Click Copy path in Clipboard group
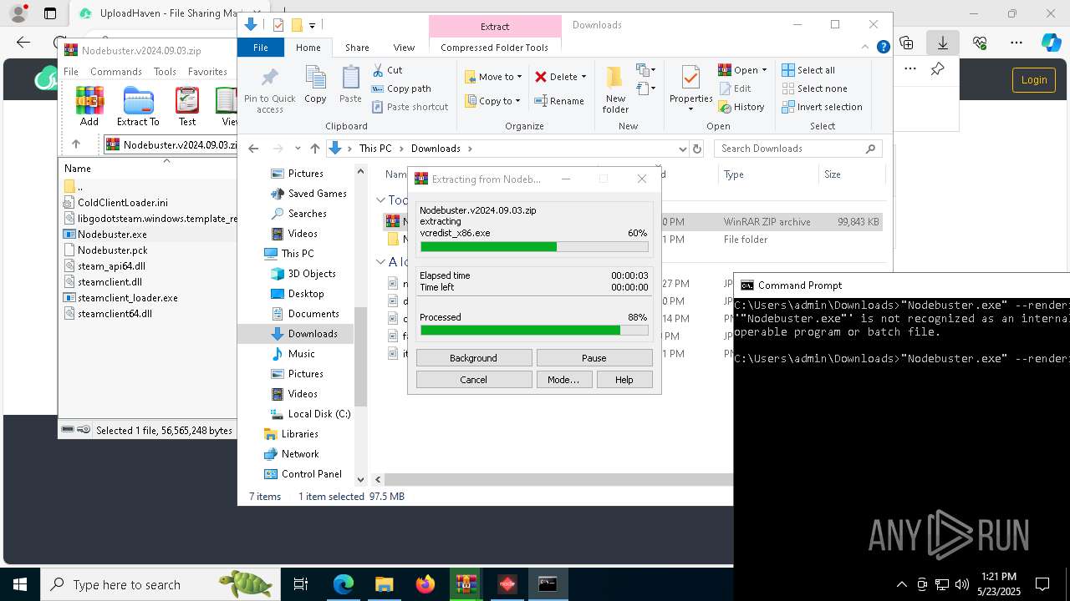This screenshot has width=1070, height=601. pos(401,88)
